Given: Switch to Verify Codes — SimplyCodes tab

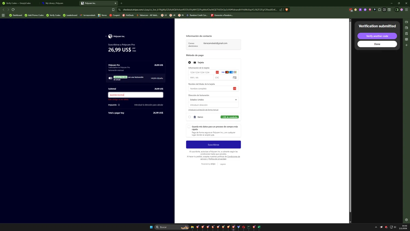Looking at the screenshot, I should click(x=19, y=3).
